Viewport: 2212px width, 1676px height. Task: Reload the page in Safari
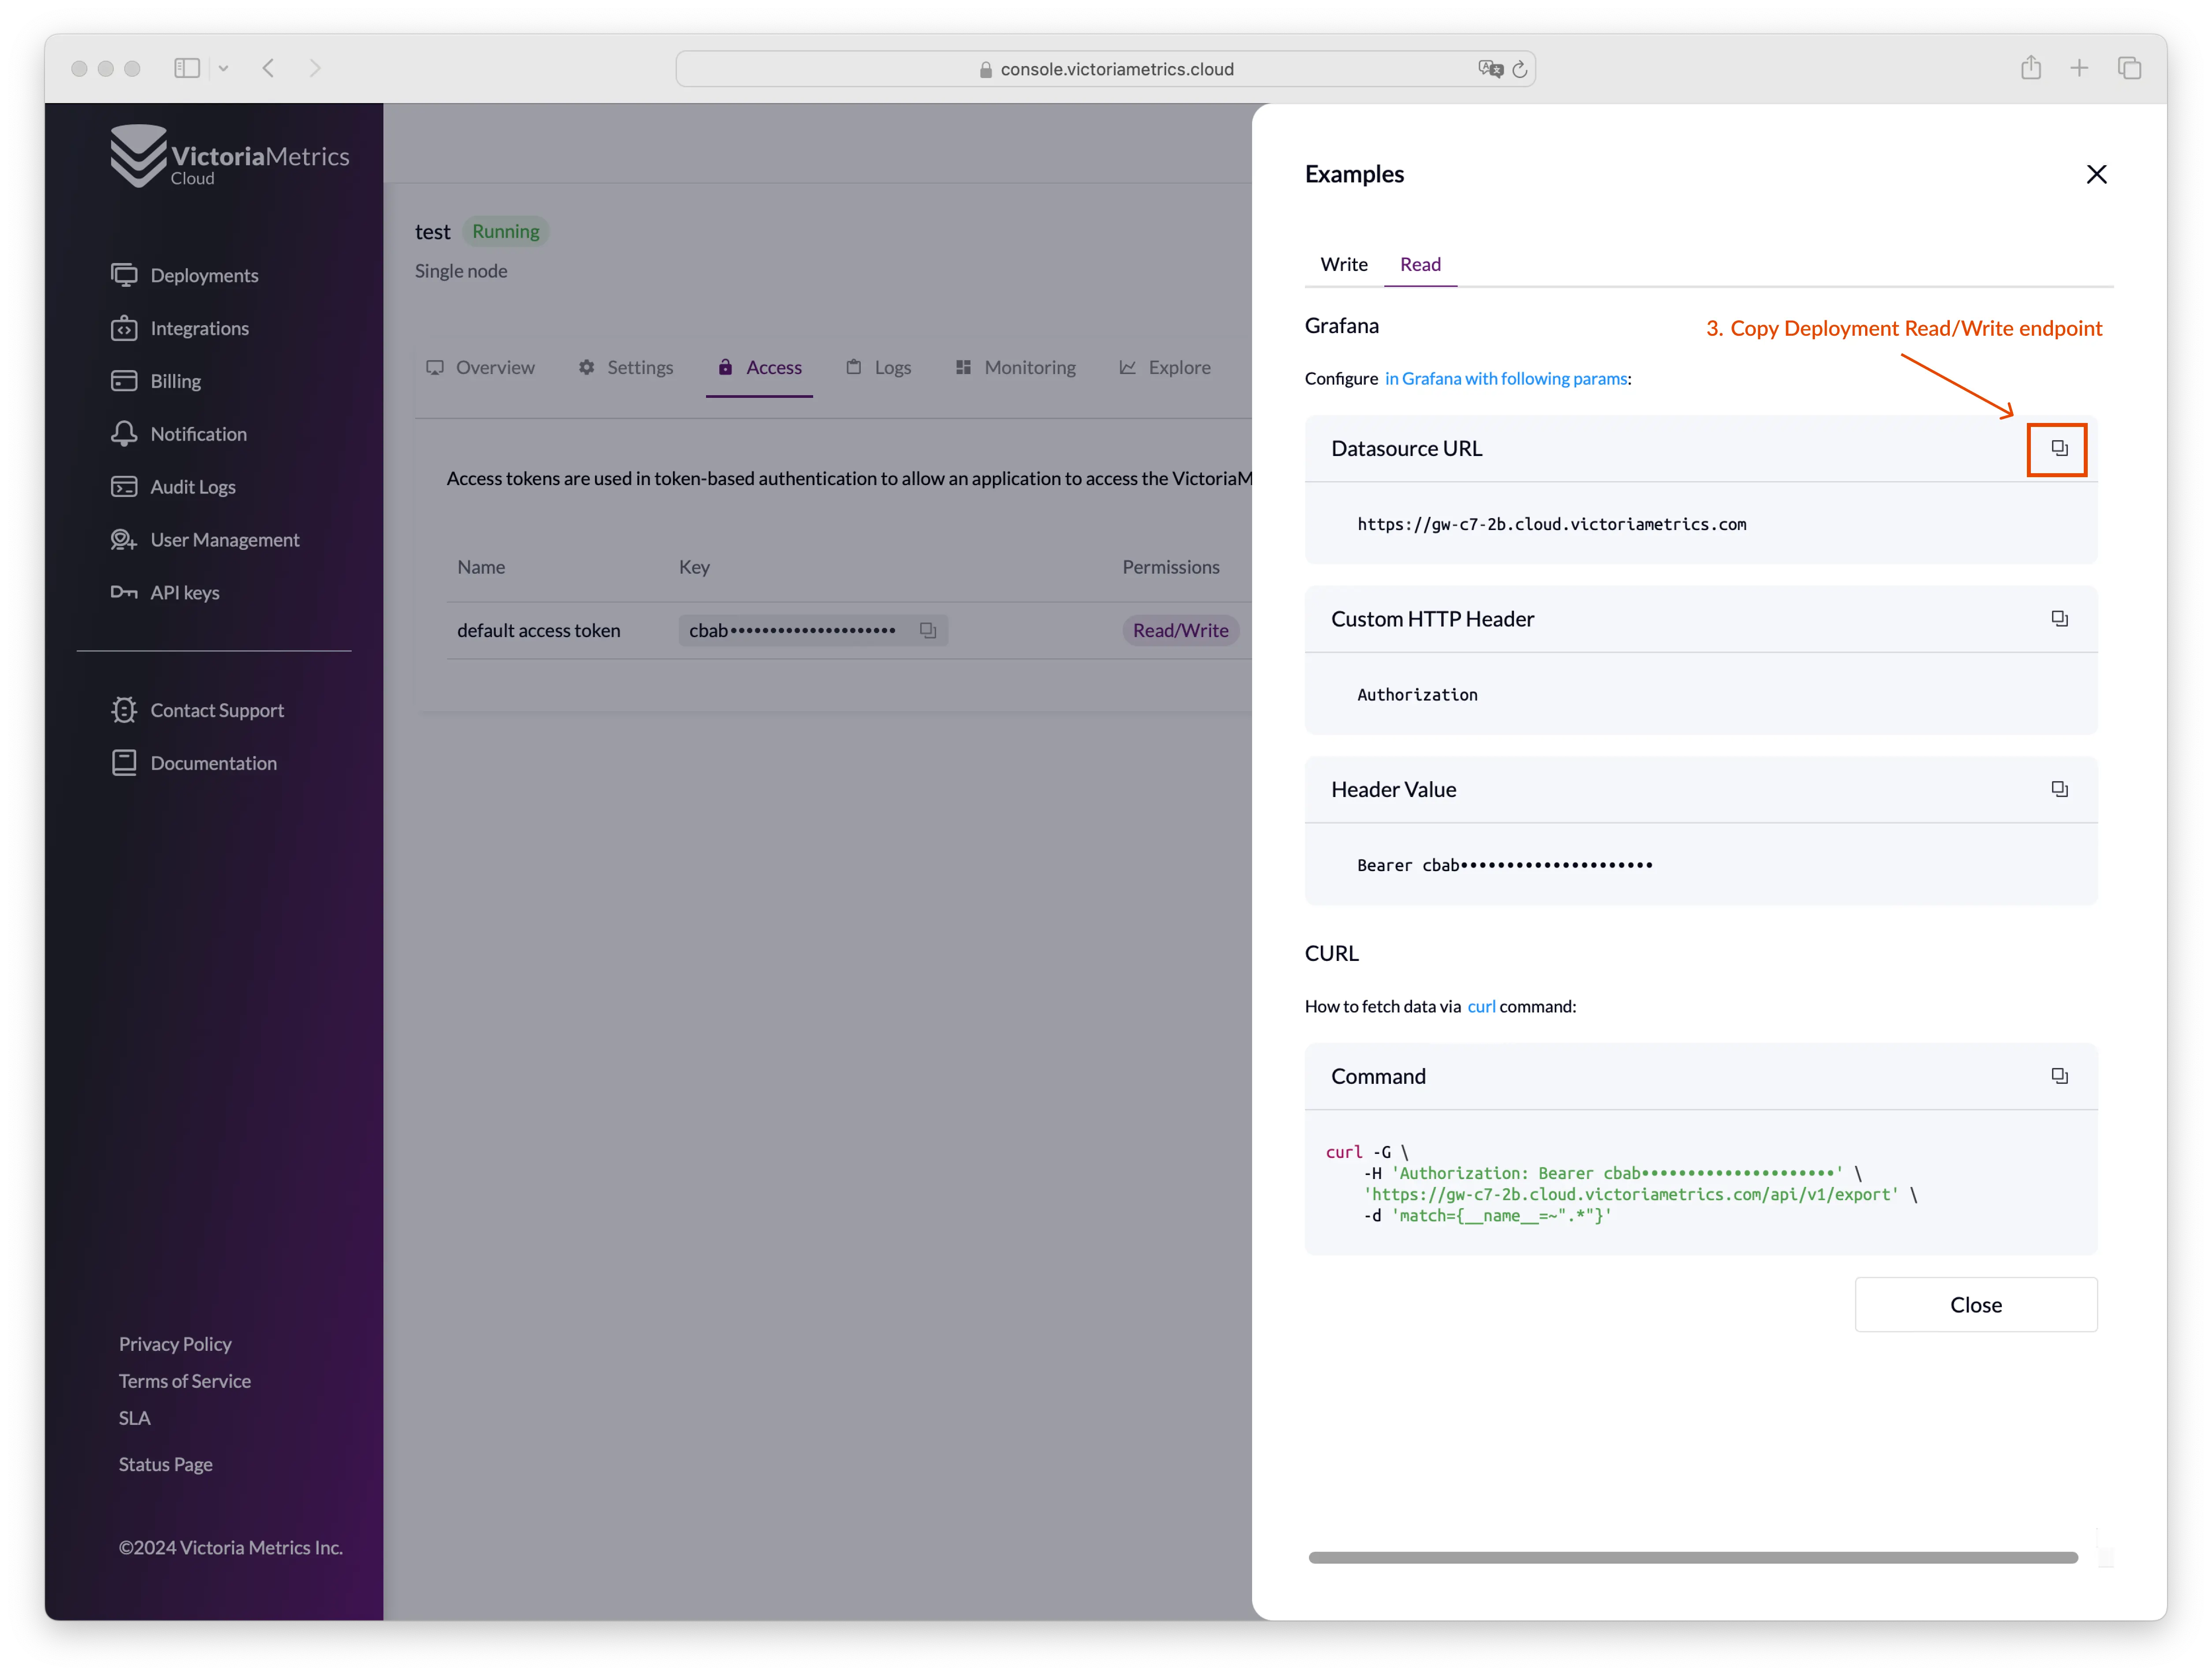(x=1519, y=69)
